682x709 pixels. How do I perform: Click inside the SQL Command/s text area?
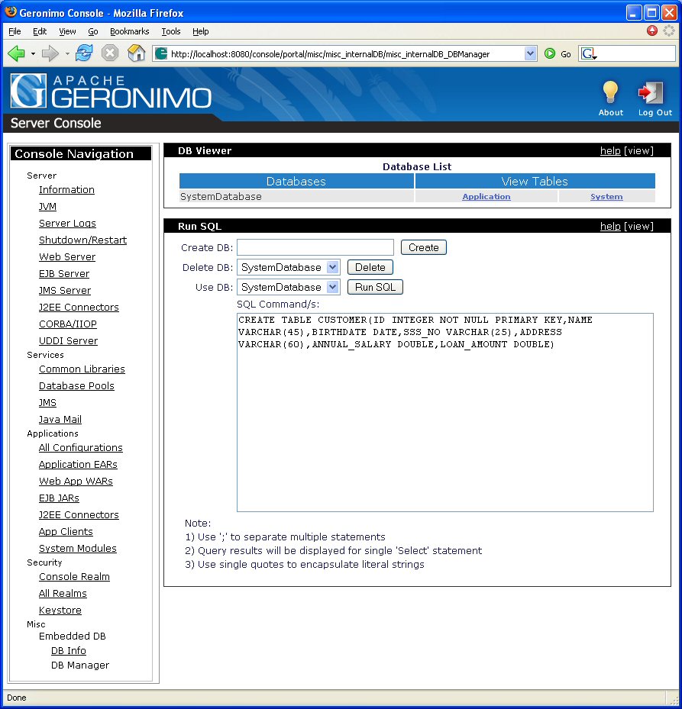click(x=445, y=412)
